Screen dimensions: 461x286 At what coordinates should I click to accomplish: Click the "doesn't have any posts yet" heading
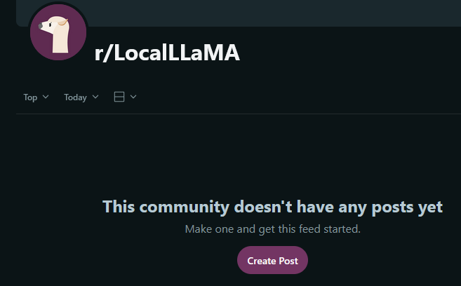(338, 207)
